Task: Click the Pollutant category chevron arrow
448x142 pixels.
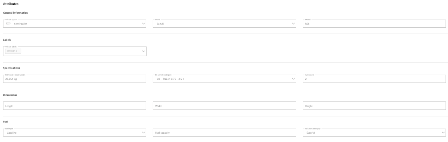Action: [443, 133]
